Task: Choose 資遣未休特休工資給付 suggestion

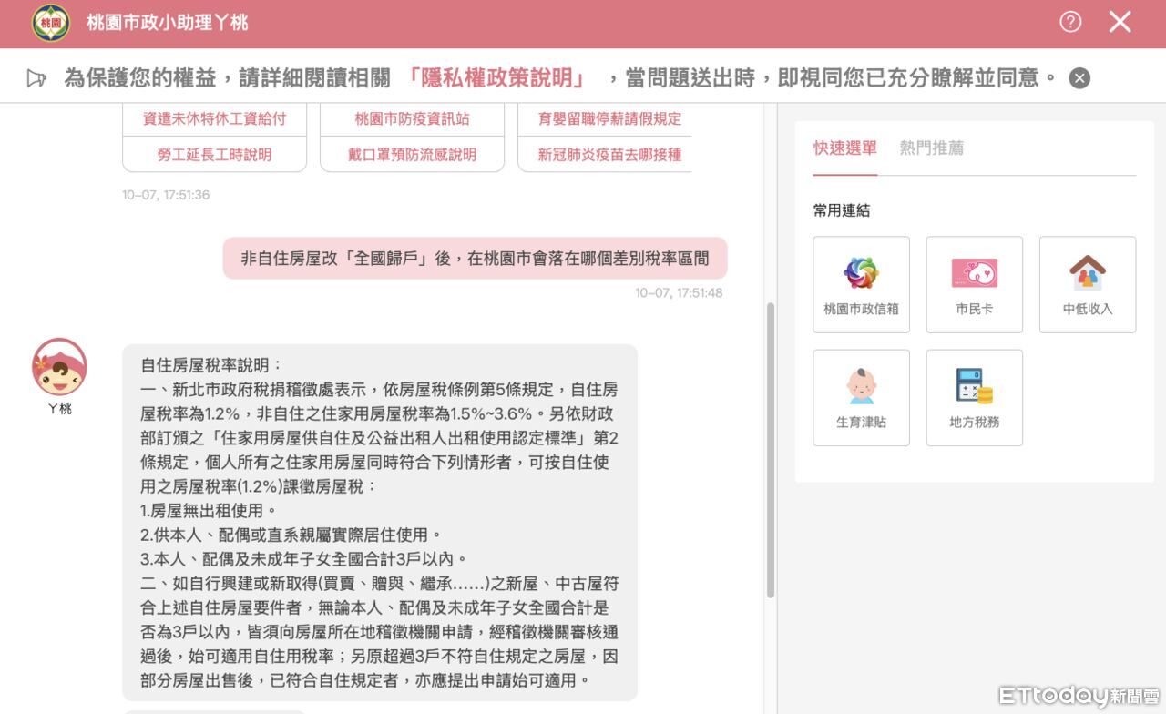Action: pos(214,118)
